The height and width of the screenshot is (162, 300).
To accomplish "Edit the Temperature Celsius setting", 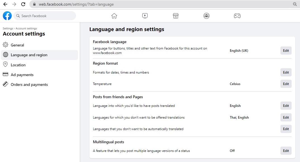I will click(x=286, y=84).
